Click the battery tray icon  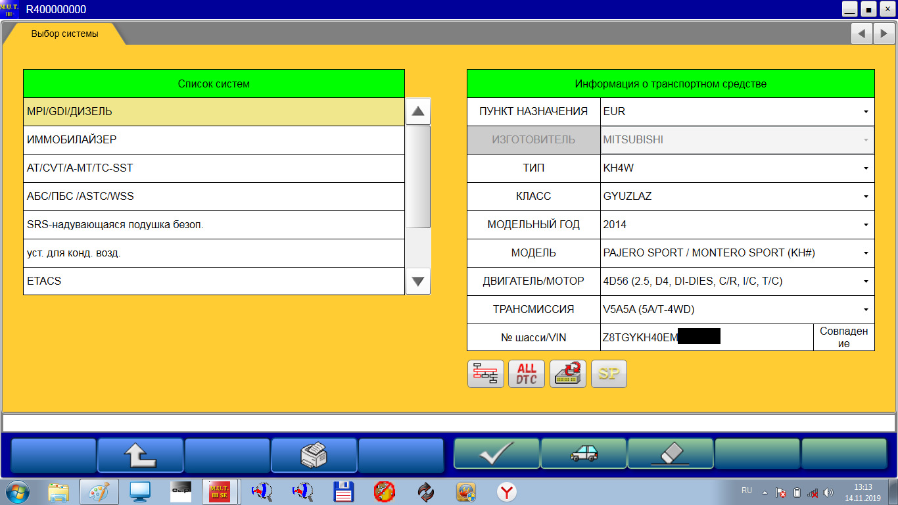pyautogui.click(x=797, y=492)
